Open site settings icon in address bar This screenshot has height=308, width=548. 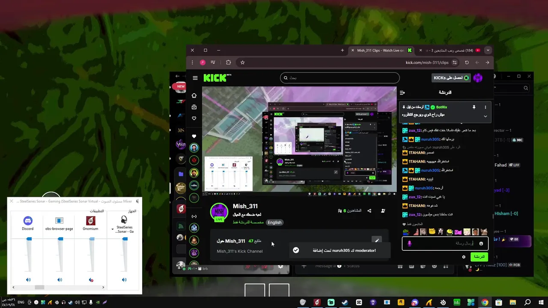coord(455,62)
